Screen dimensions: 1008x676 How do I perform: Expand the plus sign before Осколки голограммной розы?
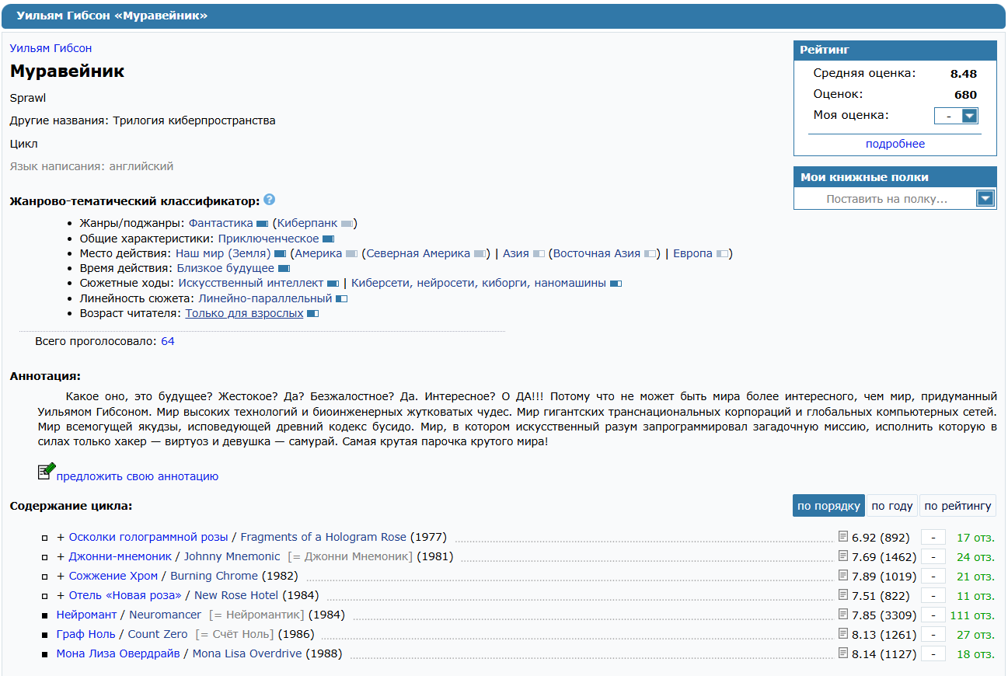click(x=61, y=538)
